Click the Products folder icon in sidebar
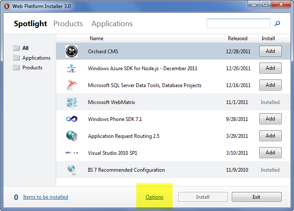This screenshot has width=294, height=211. click(x=16, y=68)
